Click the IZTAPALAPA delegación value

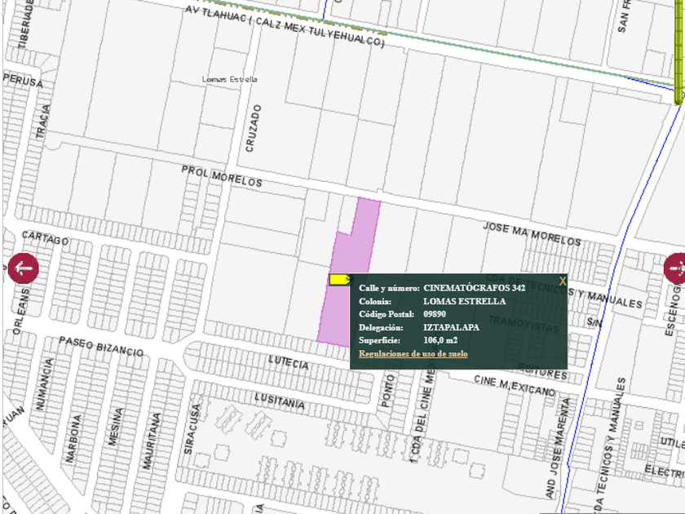tap(451, 327)
